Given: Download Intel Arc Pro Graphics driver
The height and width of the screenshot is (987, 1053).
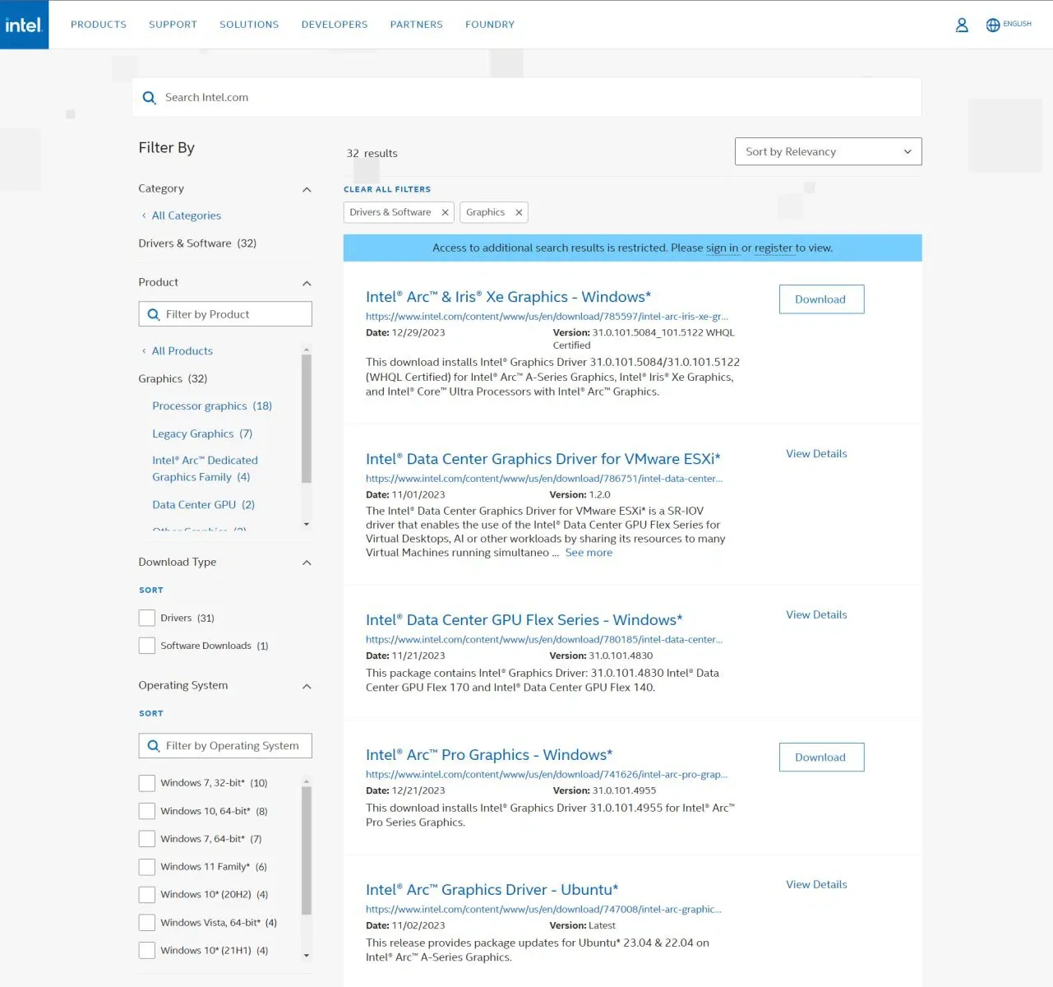Looking at the screenshot, I should pos(821,758).
